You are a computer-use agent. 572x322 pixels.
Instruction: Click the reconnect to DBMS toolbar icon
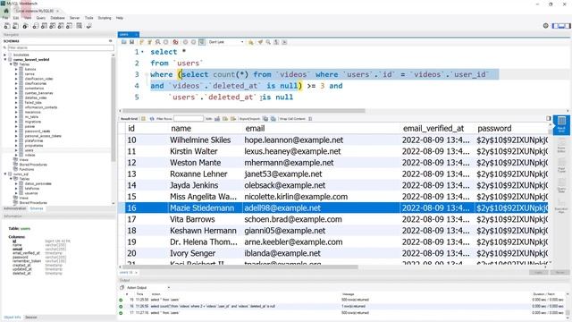click(x=88, y=26)
